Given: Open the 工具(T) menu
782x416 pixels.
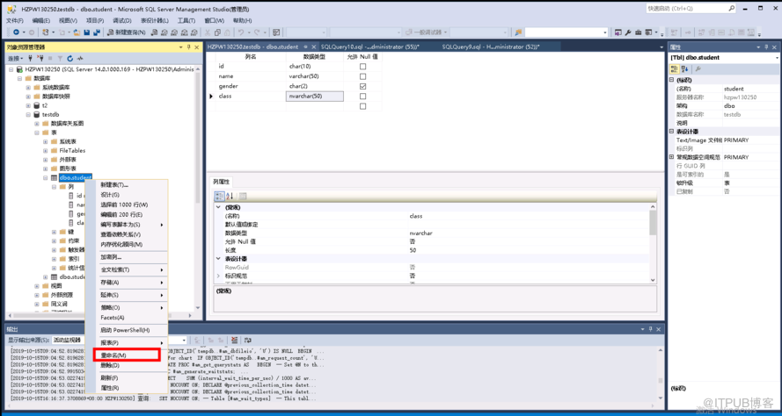Looking at the screenshot, I should (186, 20).
